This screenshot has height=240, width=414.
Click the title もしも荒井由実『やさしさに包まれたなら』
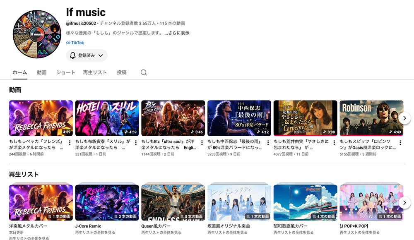pos(301,144)
